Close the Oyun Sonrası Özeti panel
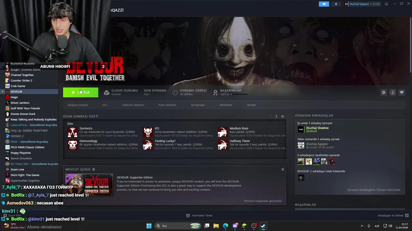 click(x=283, y=116)
